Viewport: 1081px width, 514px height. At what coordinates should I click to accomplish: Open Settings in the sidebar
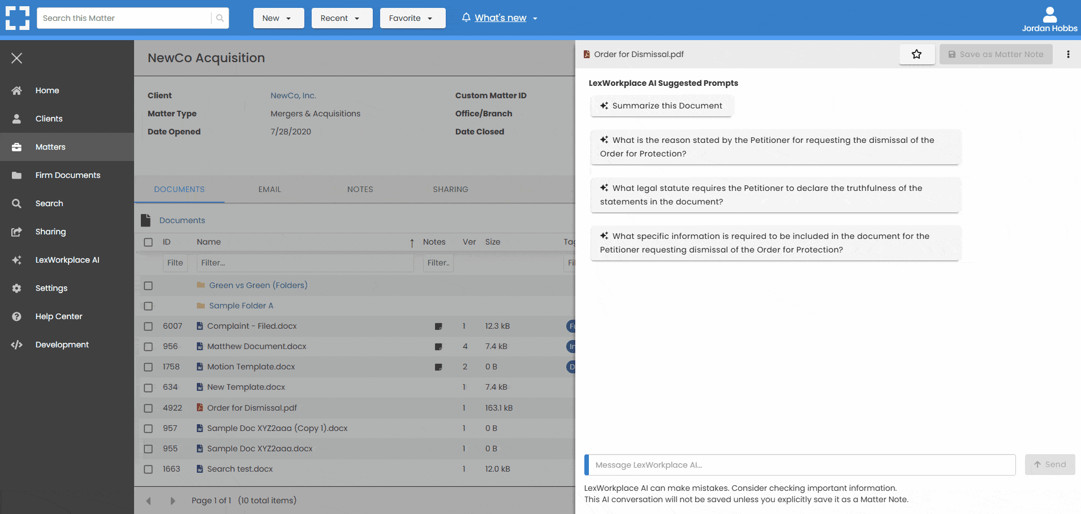point(67,288)
